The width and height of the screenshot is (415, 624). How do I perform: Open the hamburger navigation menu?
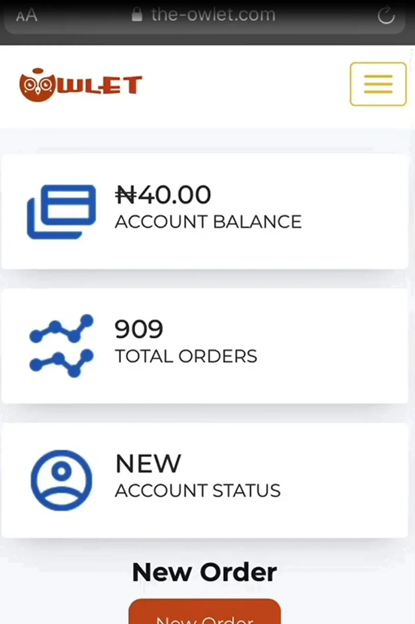[x=378, y=84]
